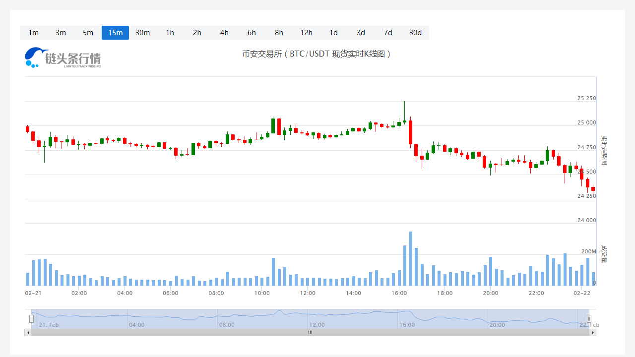Screen dimensions: 635x357
Task: Switch chart to 30m interval
Action: point(142,33)
